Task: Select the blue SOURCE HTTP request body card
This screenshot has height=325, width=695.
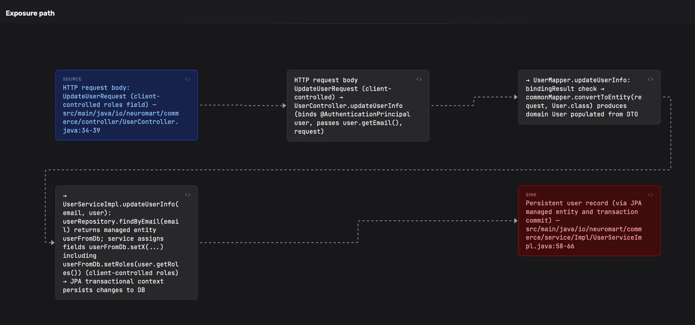Action: (126, 105)
